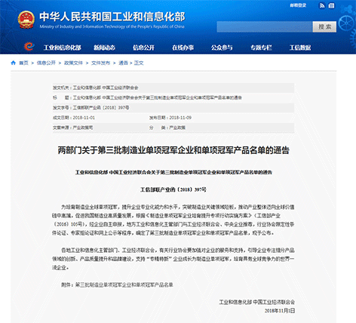Click the 搜索 search button
Screen dimensions: 356x323
coord(324,26)
